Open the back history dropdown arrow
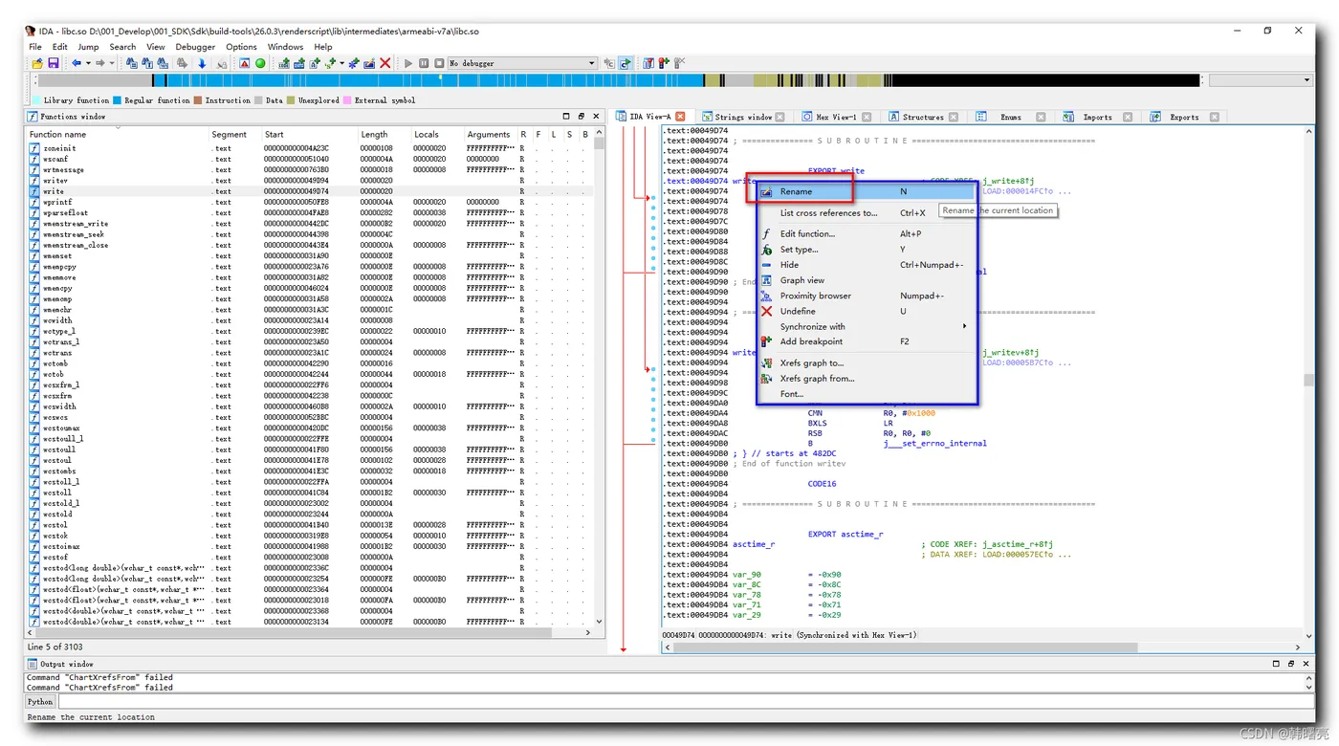The height and width of the screenshot is (746, 1339). coord(88,63)
